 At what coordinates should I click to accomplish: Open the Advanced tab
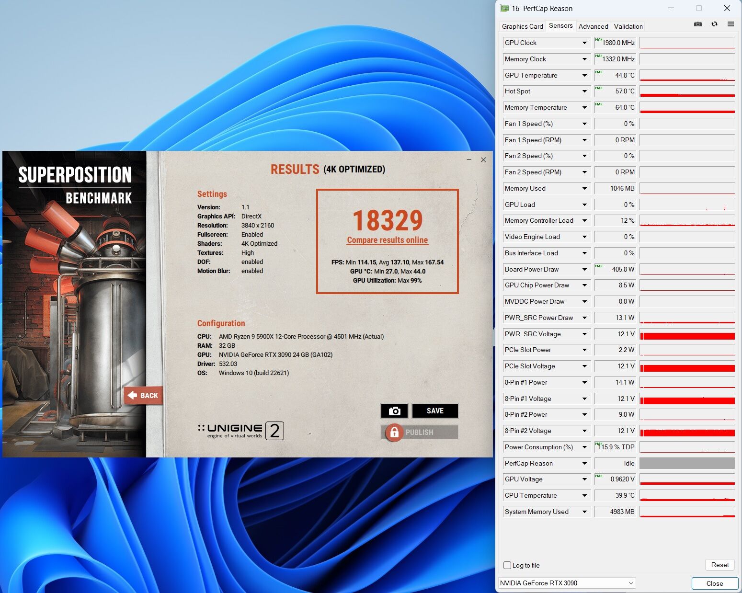[x=593, y=26]
